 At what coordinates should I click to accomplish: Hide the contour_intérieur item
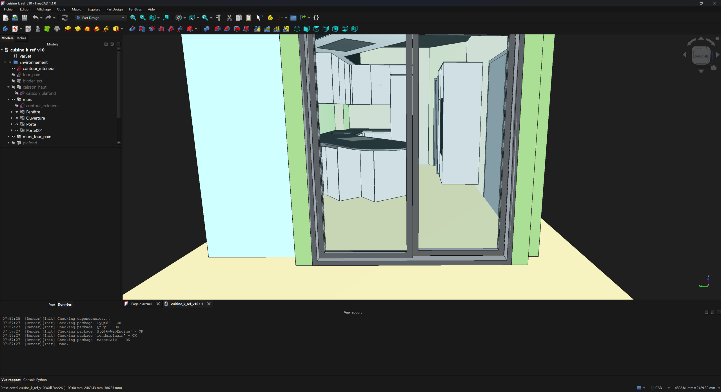[13, 69]
